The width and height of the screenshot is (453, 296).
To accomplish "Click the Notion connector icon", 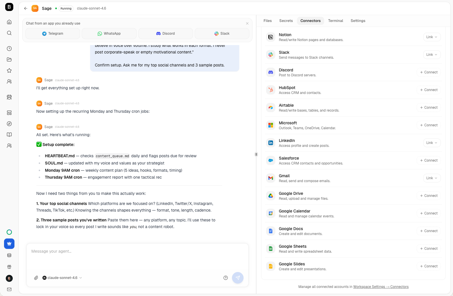I will [x=271, y=37].
